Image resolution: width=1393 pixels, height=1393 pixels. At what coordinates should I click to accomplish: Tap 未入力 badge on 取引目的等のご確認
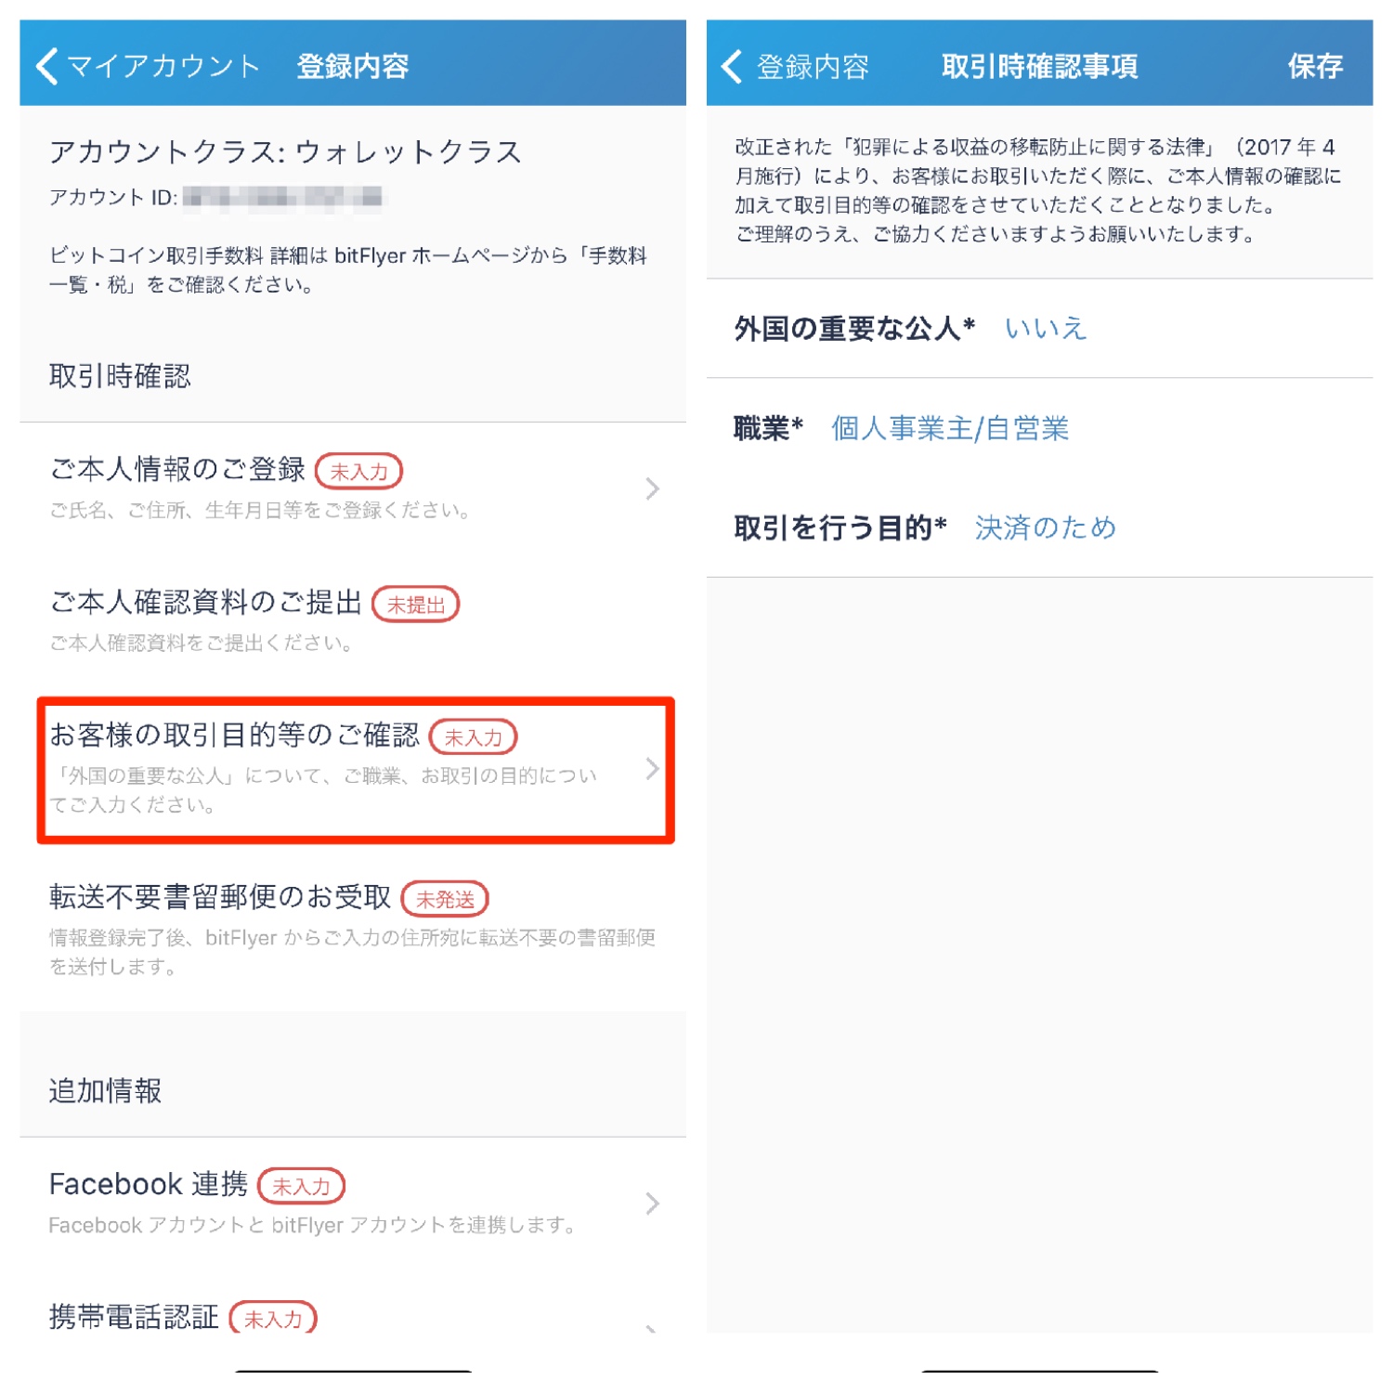point(473,737)
